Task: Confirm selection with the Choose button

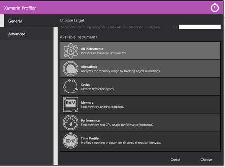Action: point(206,160)
